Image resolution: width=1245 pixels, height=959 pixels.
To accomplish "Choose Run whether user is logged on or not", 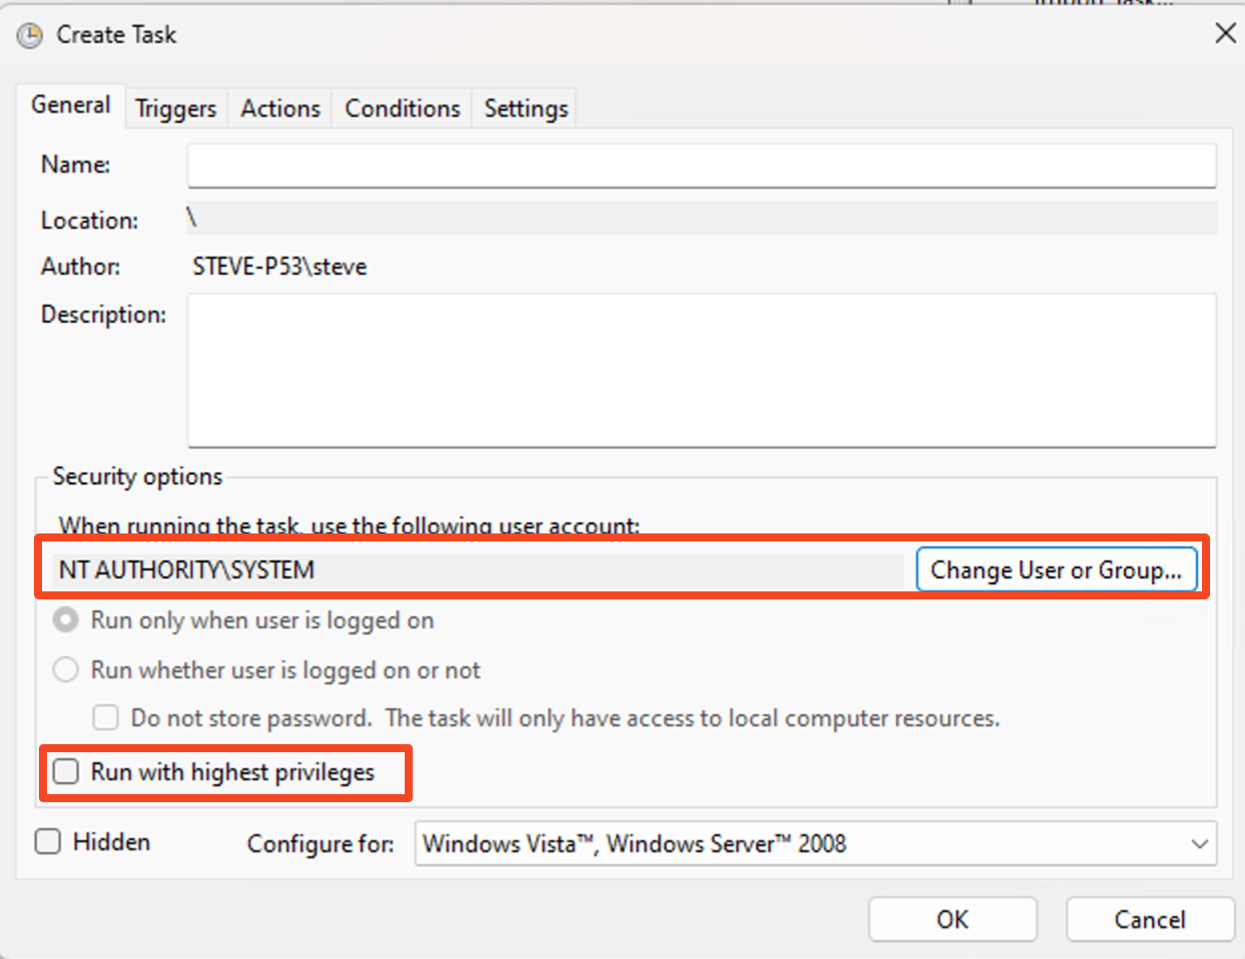I will (66, 670).
